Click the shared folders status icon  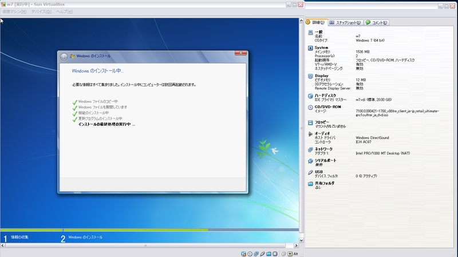click(269, 254)
